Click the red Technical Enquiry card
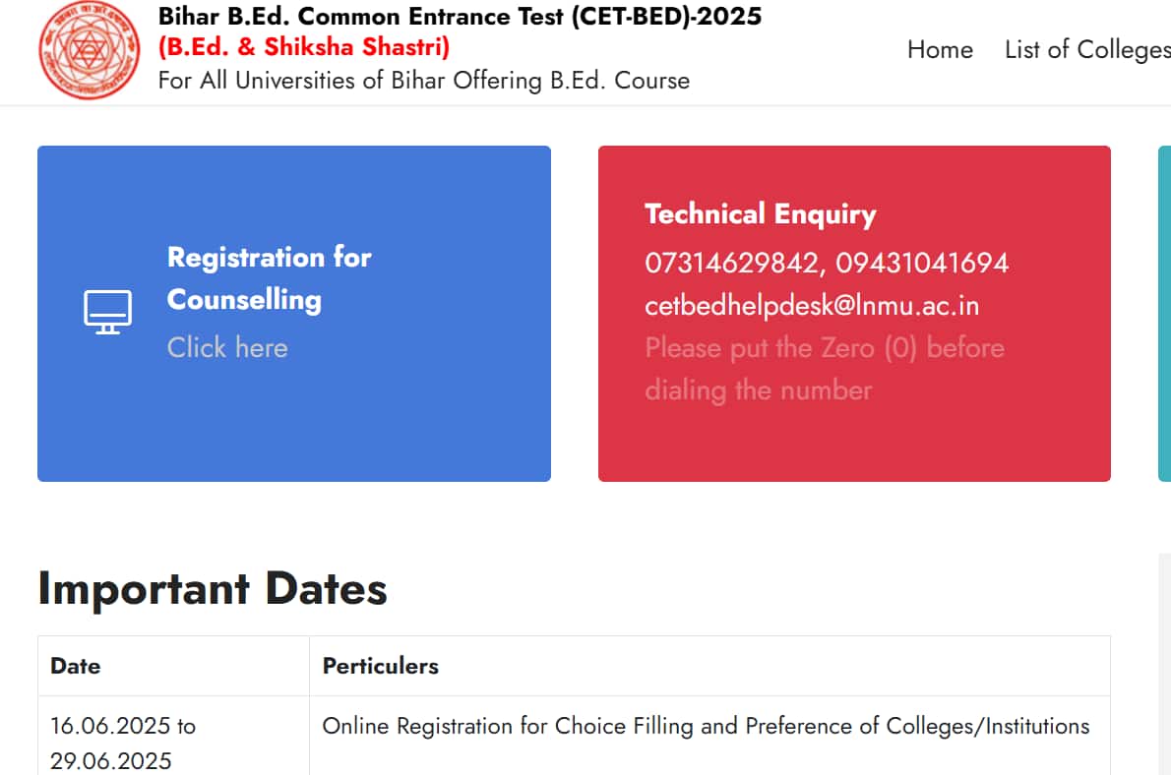This screenshot has width=1171, height=775. [x=854, y=314]
